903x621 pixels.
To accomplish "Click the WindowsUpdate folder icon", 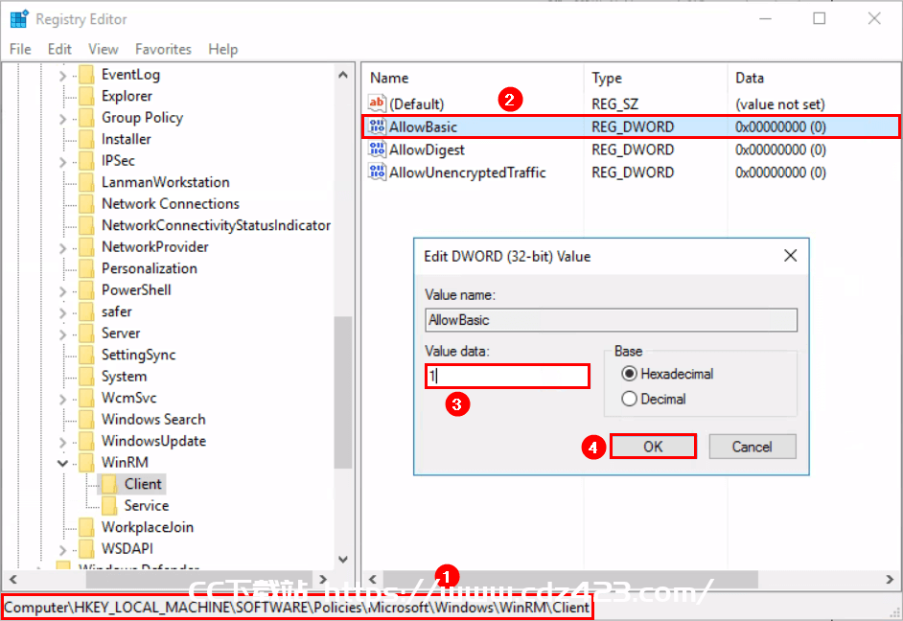I will [x=86, y=442].
